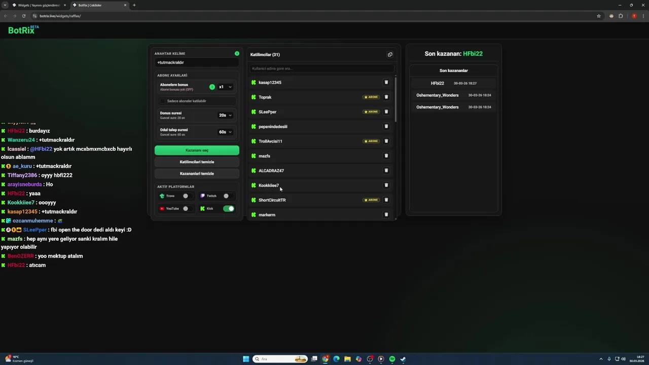
Task: Bookmark this page with the star icon
Action: click(599, 16)
